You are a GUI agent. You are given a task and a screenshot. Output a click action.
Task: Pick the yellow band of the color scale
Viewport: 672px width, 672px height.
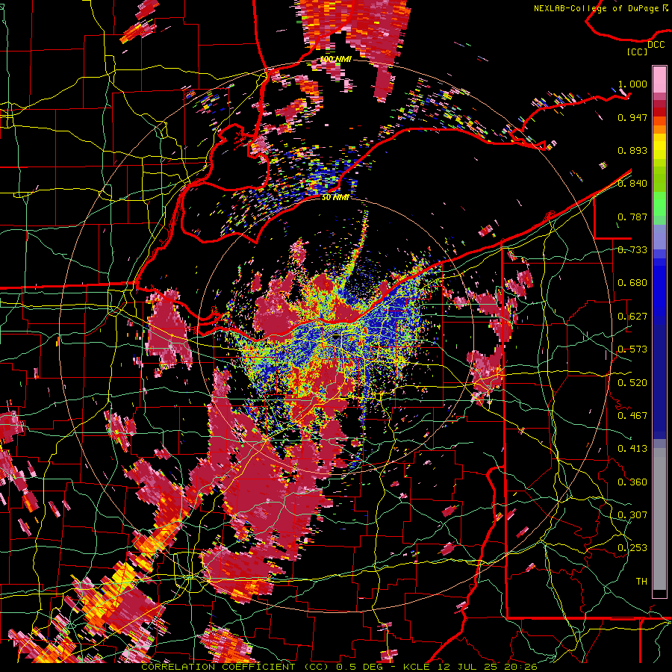[x=659, y=146]
